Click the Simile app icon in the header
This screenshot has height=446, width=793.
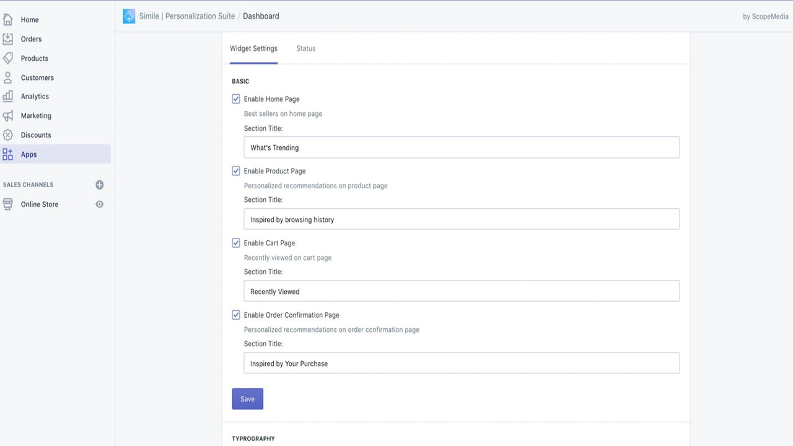click(128, 15)
